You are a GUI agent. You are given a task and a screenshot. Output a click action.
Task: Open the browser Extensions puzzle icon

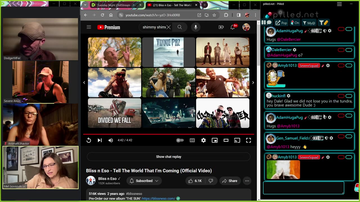pyautogui.click(x=226, y=15)
